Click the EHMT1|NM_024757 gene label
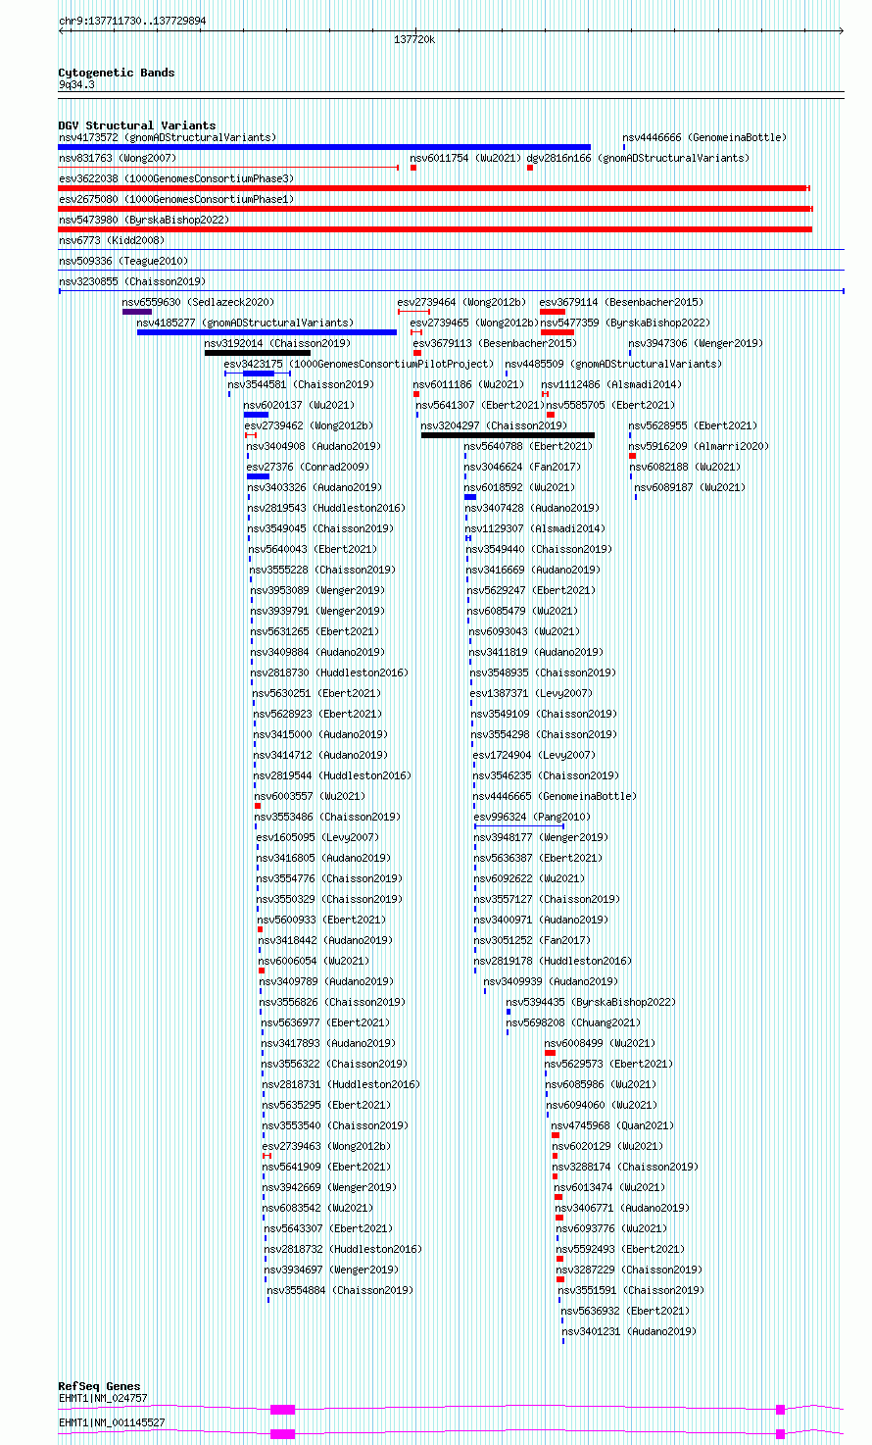The height and width of the screenshot is (1445, 872). coord(103,1399)
